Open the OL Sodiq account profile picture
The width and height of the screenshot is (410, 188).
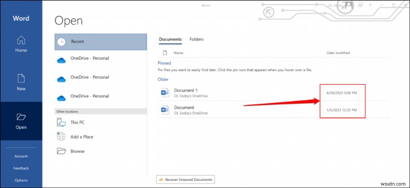click(x=349, y=6)
